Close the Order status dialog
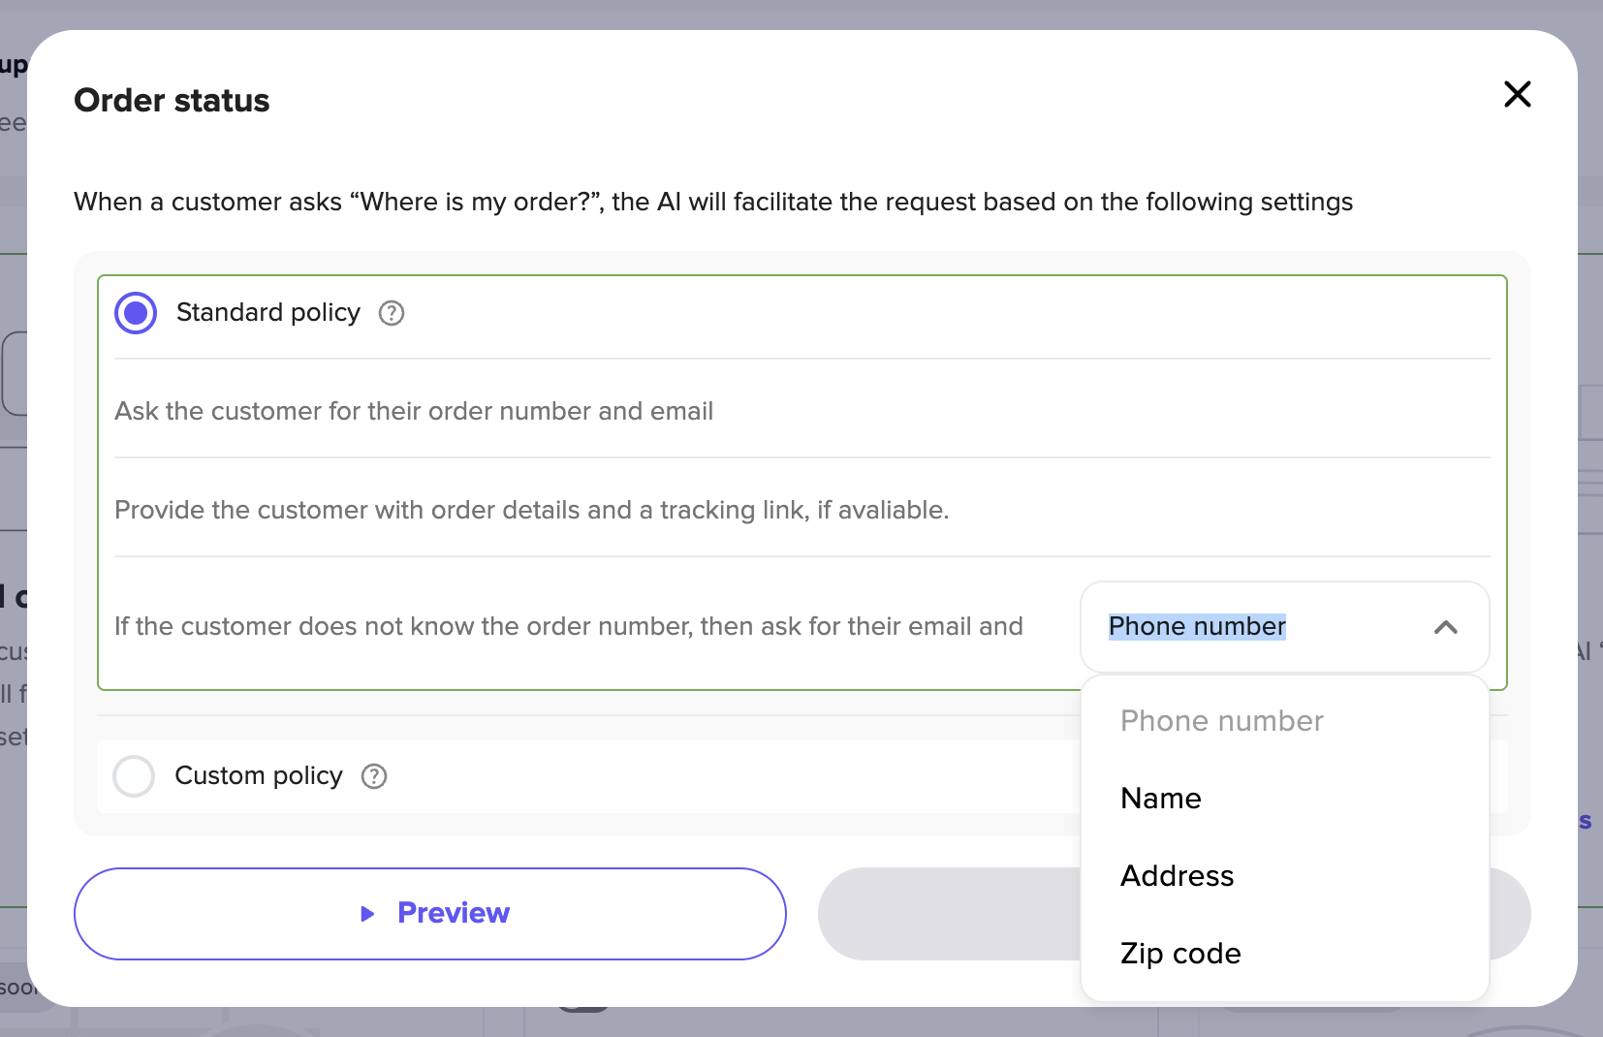This screenshot has height=1037, width=1603. [1517, 94]
